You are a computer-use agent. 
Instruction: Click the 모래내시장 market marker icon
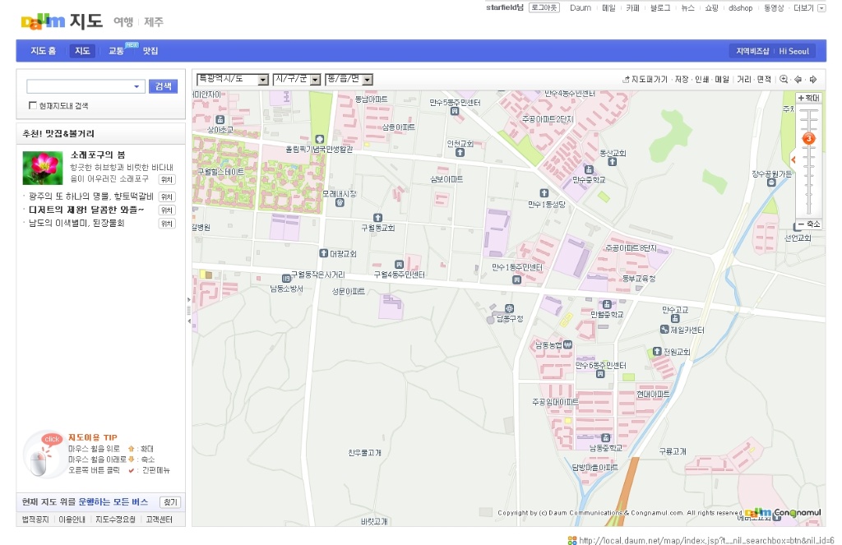click(x=340, y=202)
